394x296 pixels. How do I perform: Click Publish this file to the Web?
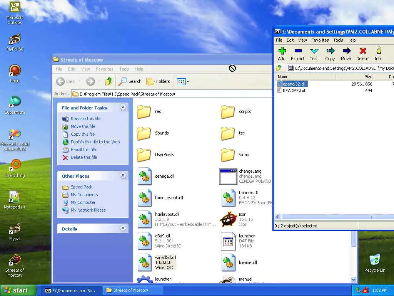(x=95, y=142)
